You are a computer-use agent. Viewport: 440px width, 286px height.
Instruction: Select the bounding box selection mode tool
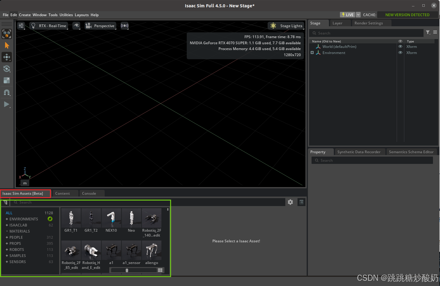pyautogui.click(x=7, y=34)
